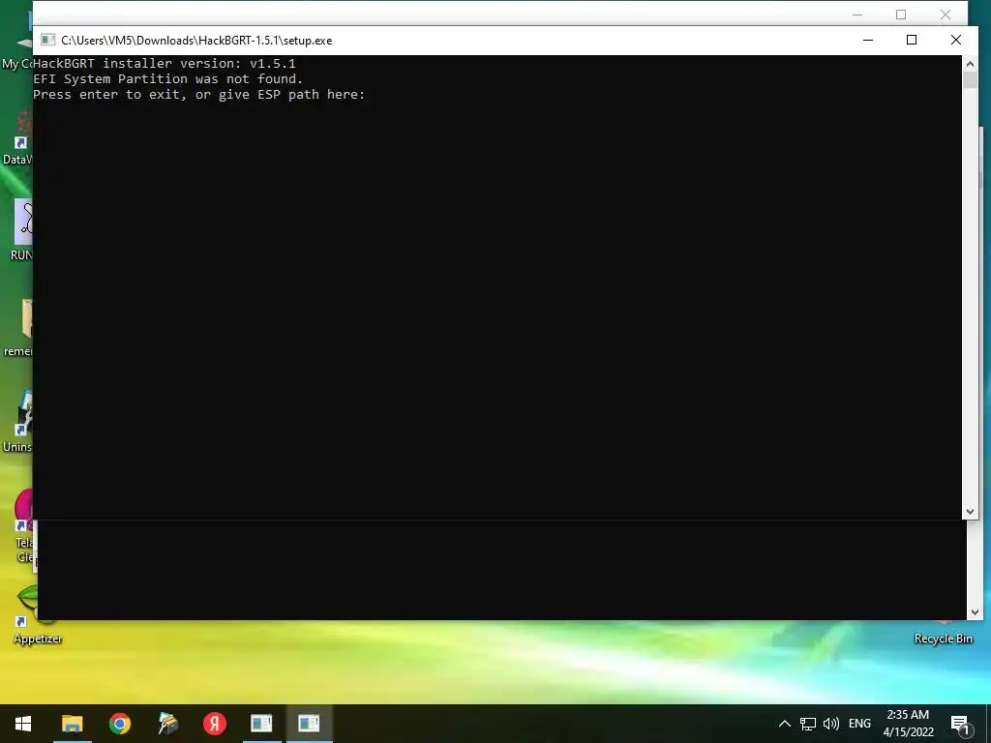
Task: Minimize the background window behind the console
Action: click(857, 15)
